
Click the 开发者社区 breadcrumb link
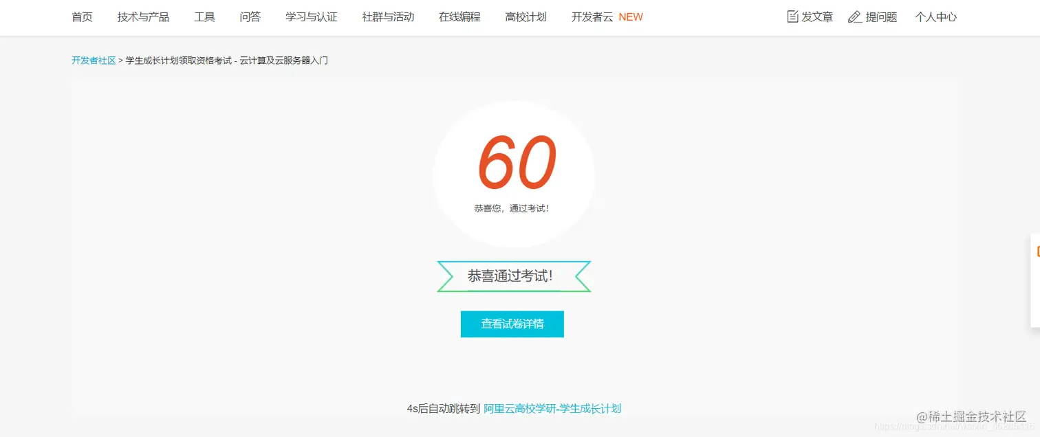point(94,60)
